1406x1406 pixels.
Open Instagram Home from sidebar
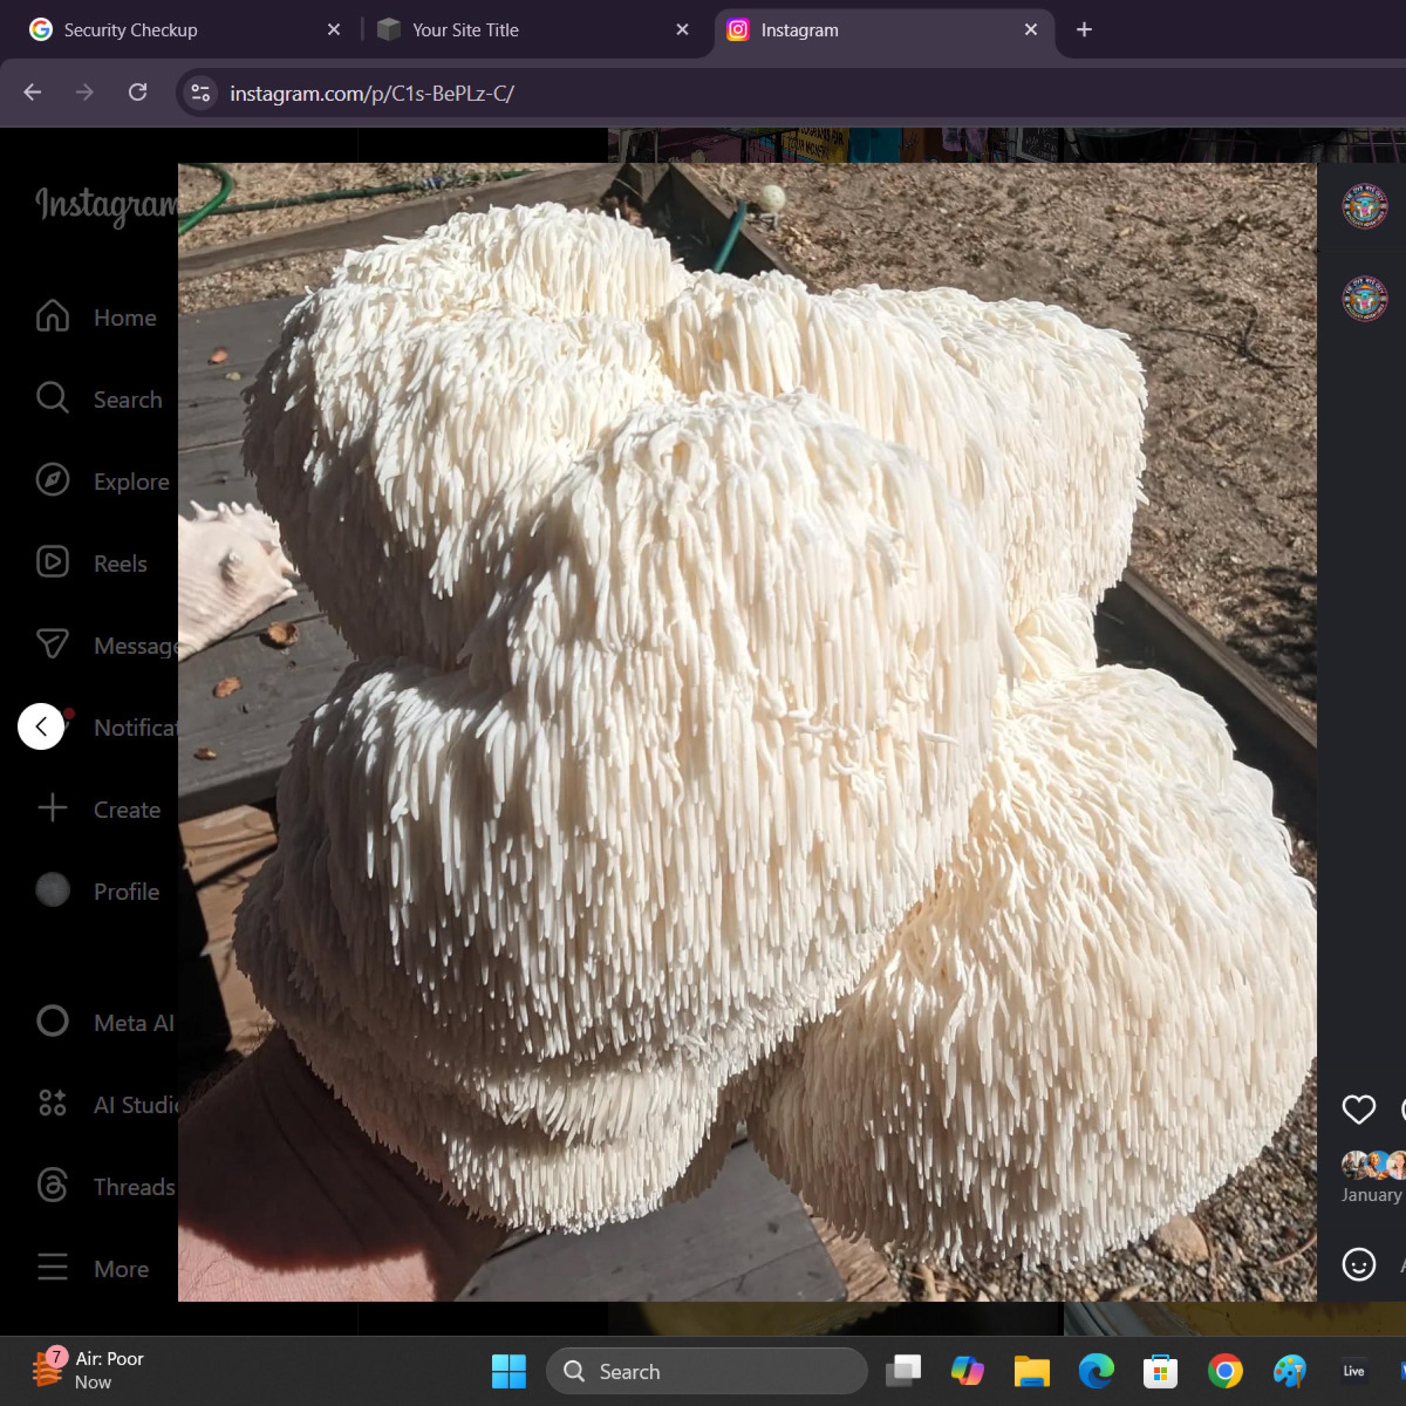tap(52, 317)
